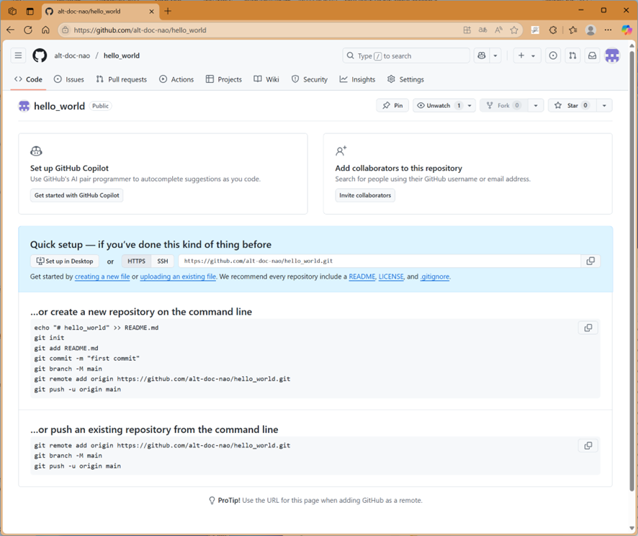638x536 pixels.
Task: Go back with the browser back arrow
Action: point(11,30)
